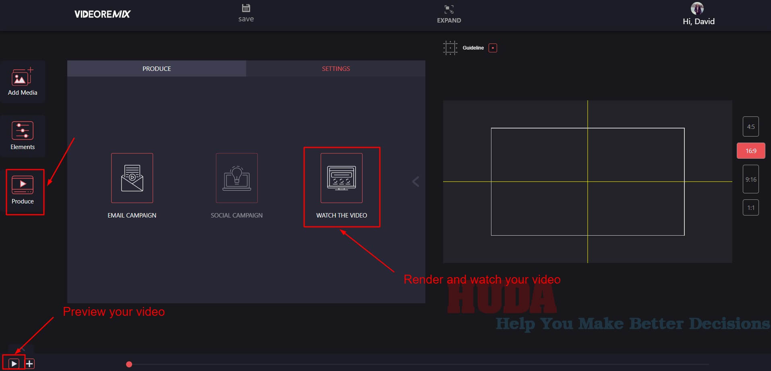Select Watch The Video option

click(342, 186)
